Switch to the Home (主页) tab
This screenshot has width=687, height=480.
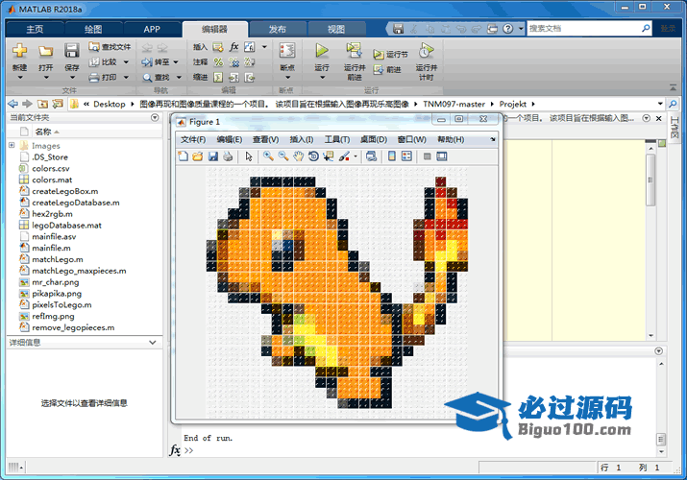tap(35, 30)
